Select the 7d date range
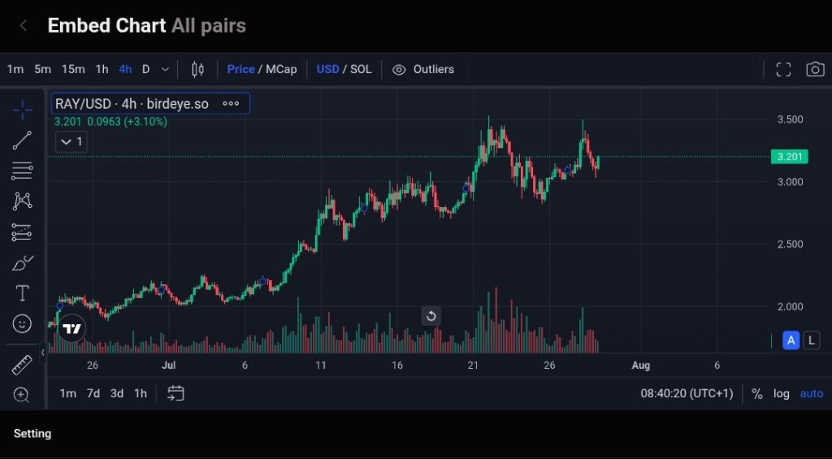Image resolution: width=832 pixels, height=459 pixels. click(x=93, y=393)
